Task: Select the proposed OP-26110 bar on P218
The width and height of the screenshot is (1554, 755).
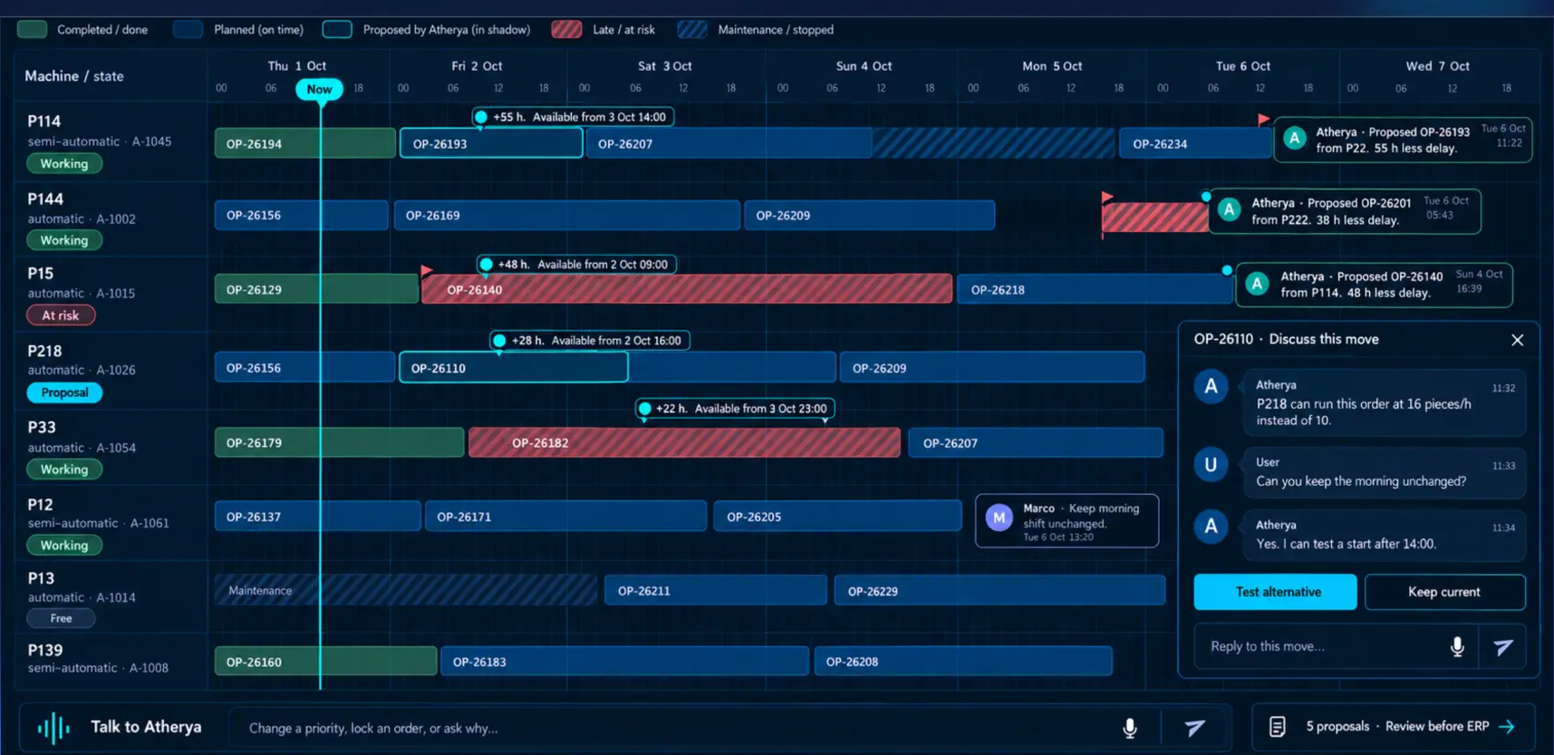Action: [x=514, y=367]
